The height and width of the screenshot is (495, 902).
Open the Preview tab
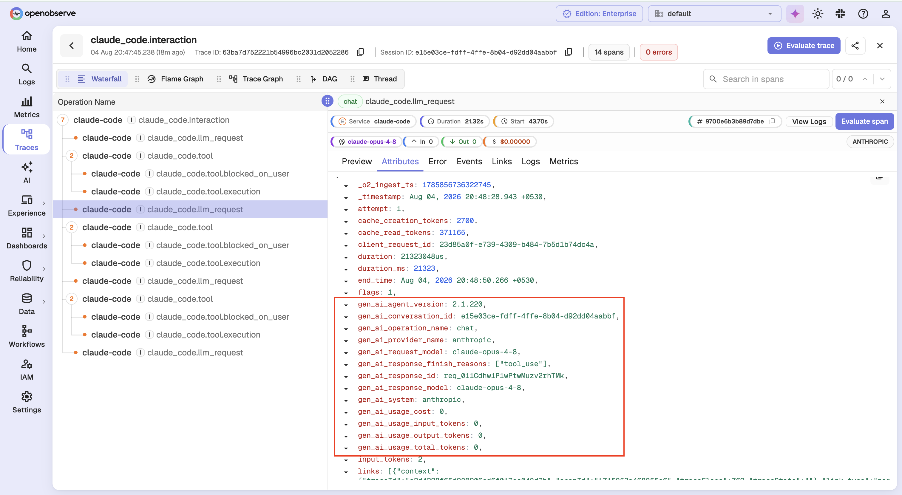tap(357, 161)
